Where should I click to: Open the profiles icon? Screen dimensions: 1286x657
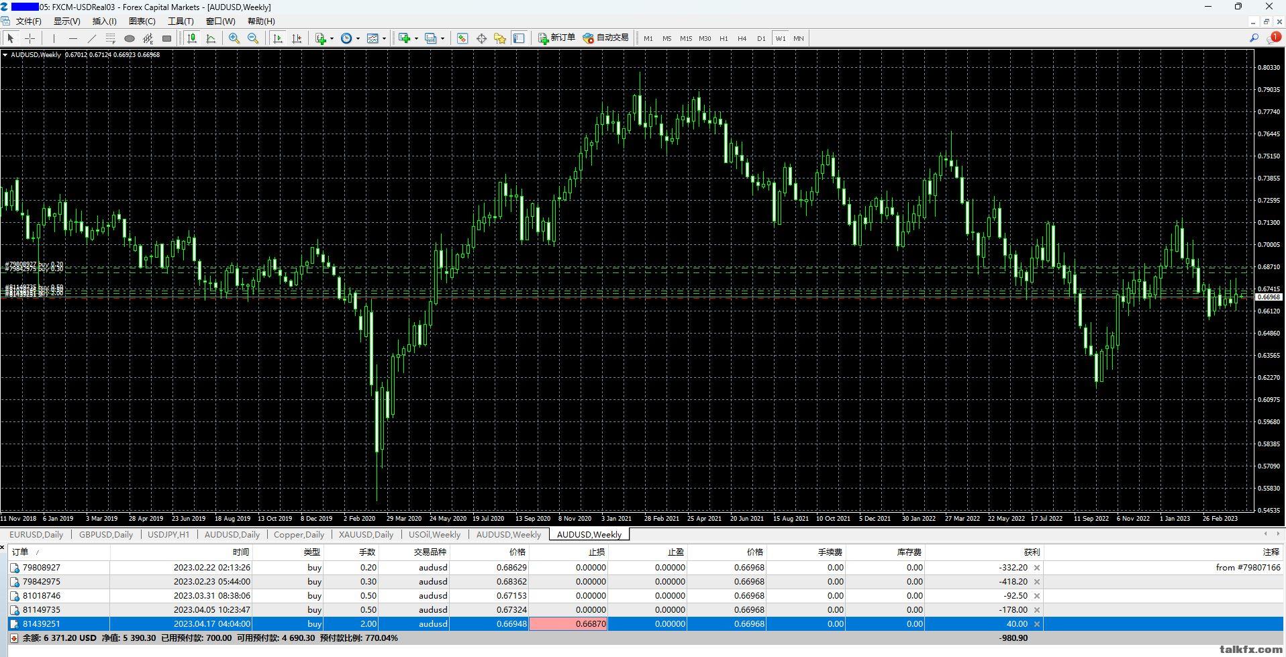click(x=431, y=38)
